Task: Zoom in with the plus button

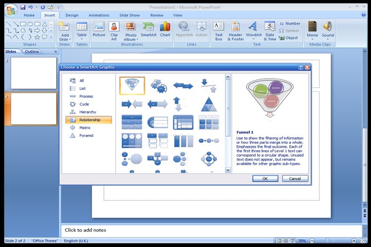Action: pos(354,241)
